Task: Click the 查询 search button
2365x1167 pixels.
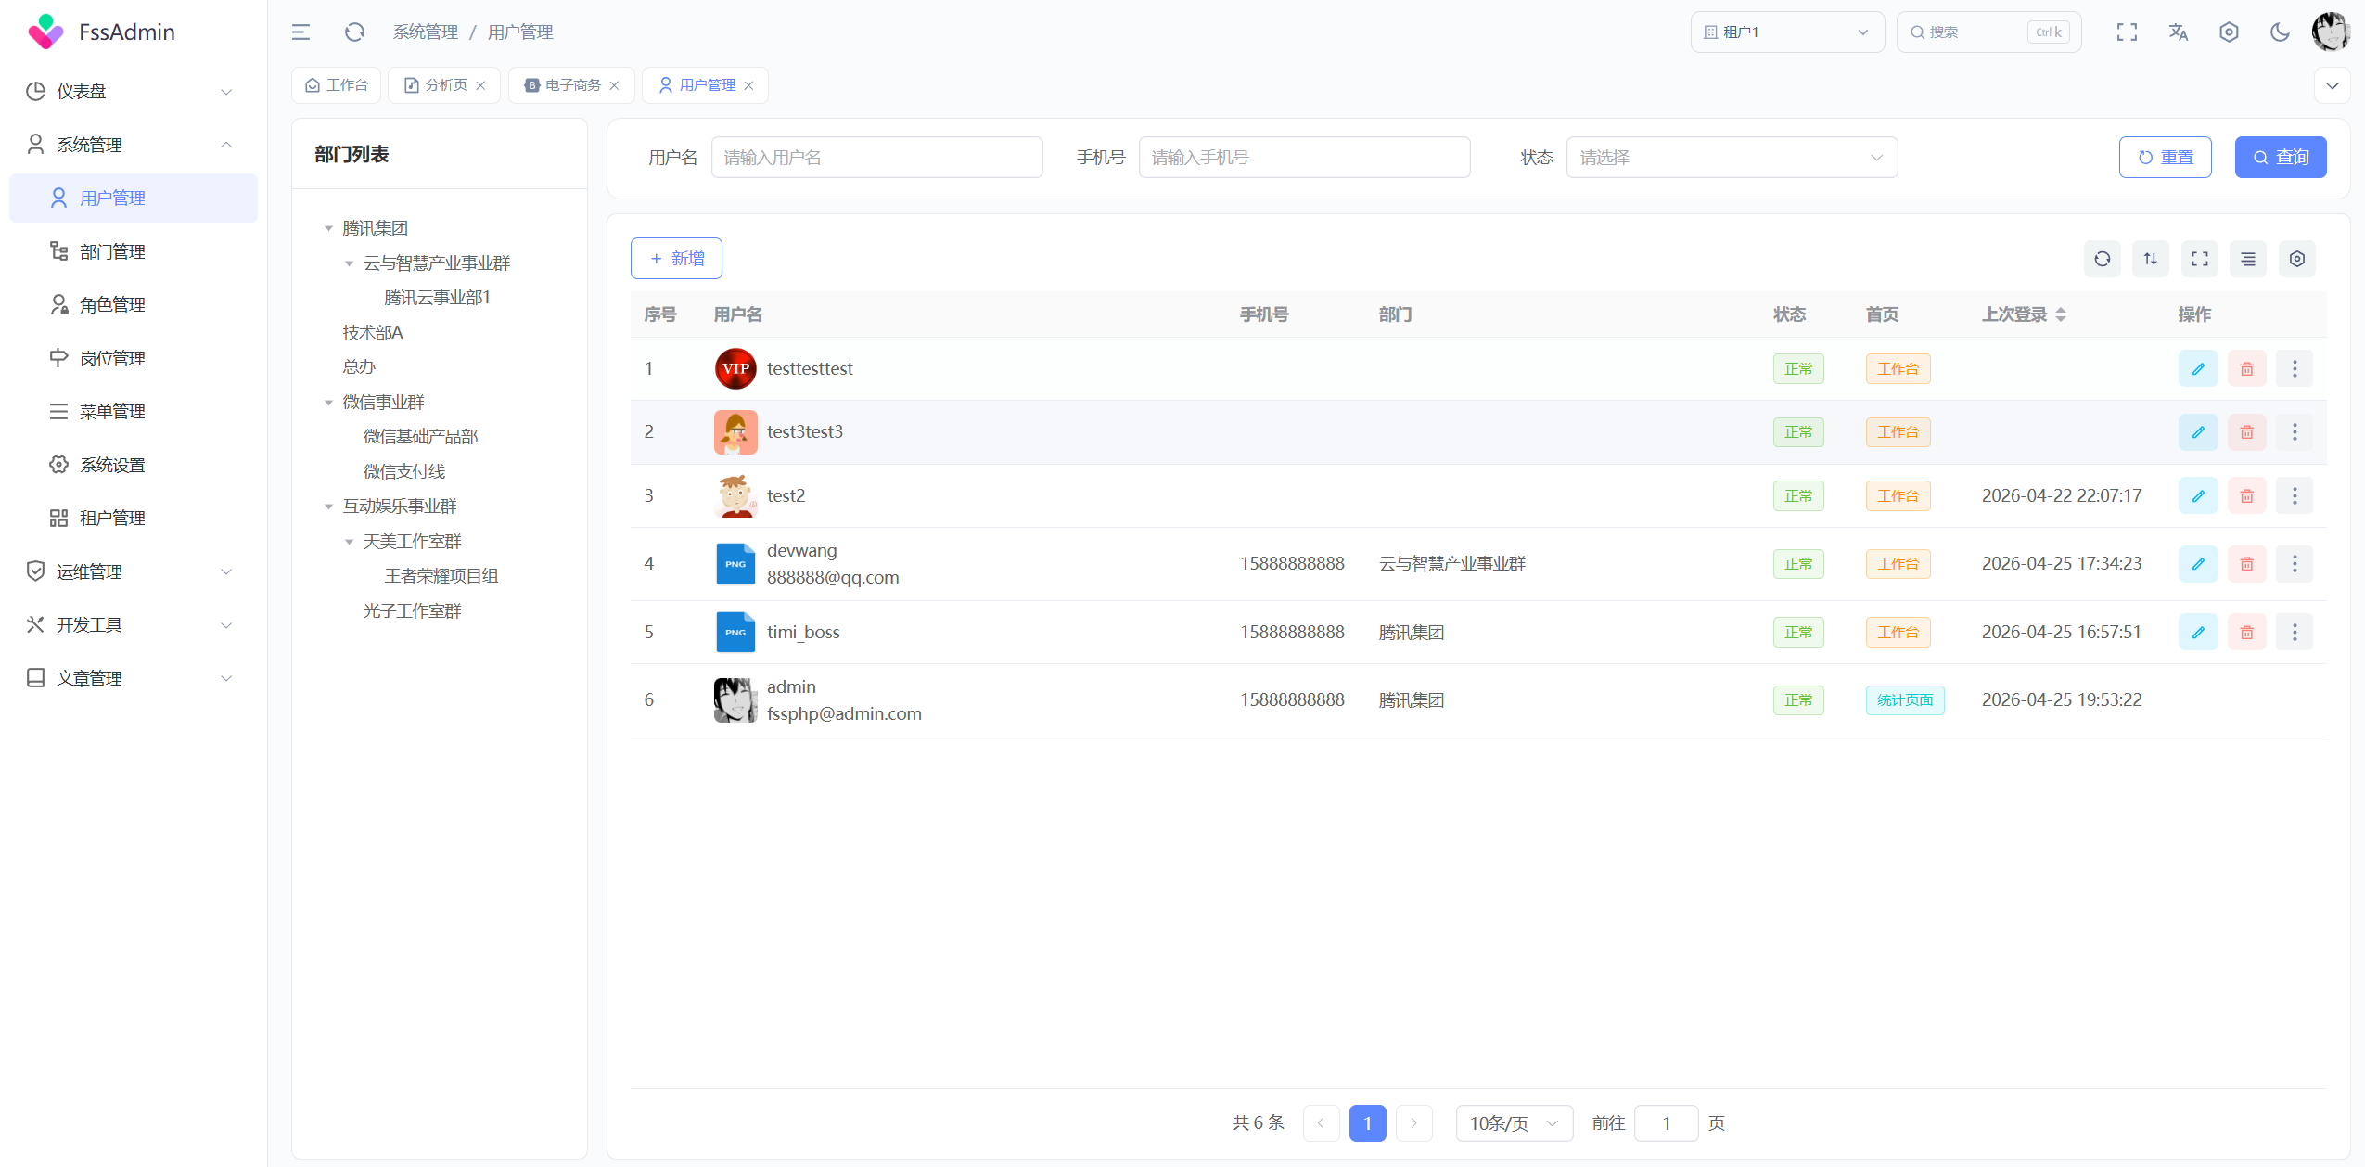Action: pos(2280,158)
